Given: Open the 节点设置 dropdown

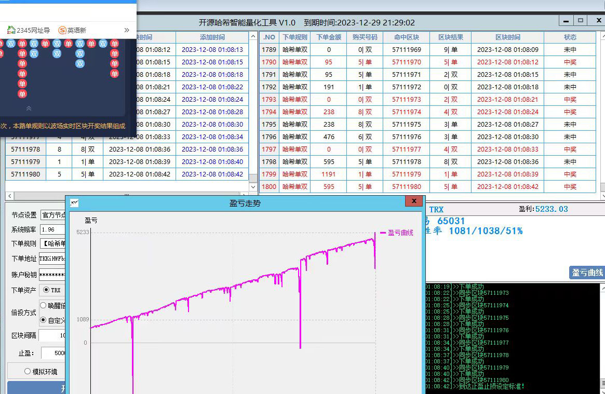Looking at the screenshot, I should pos(52,215).
